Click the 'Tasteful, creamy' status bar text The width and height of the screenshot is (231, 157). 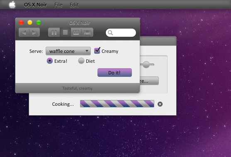78,88
